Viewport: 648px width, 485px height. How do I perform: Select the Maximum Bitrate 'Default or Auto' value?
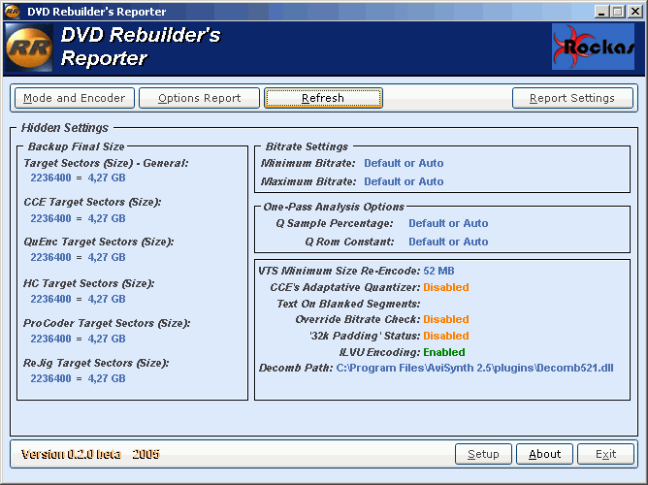404,181
